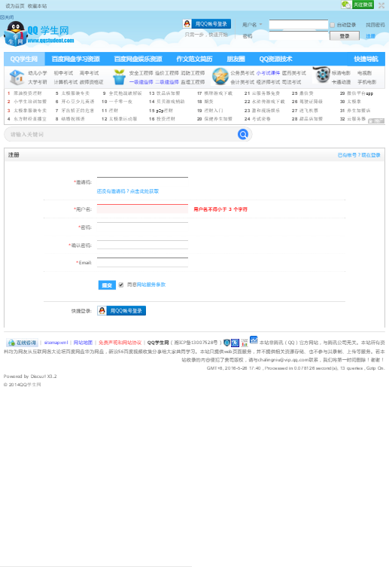Open the 百度网盘学习资源 nav tab
Viewport: 389px width, 567px height.
pyautogui.click(x=75, y=59)
